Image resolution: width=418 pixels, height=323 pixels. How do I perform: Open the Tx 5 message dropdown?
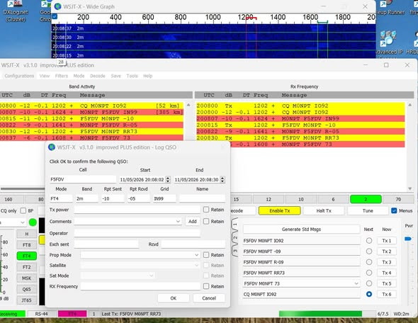tap(356, 283)
